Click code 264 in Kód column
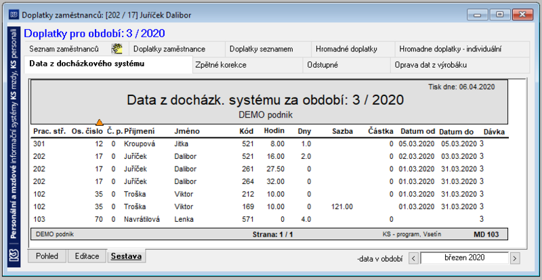Viewport: 542px width, 280px height. (248, 182)
